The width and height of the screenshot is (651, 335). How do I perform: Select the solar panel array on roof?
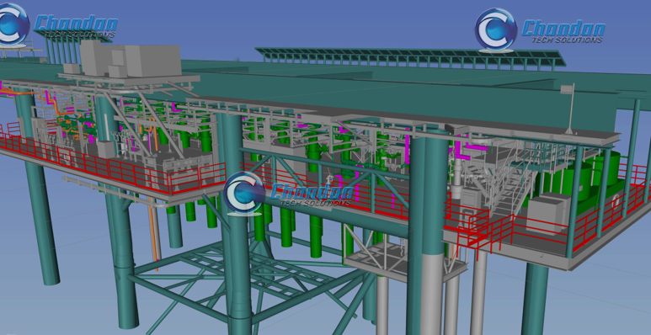410,57
